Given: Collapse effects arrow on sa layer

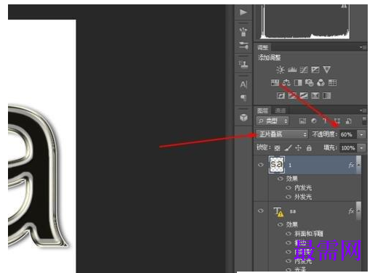Looking at the screenshot, I should pyautogui.click(x=358, y=211).
